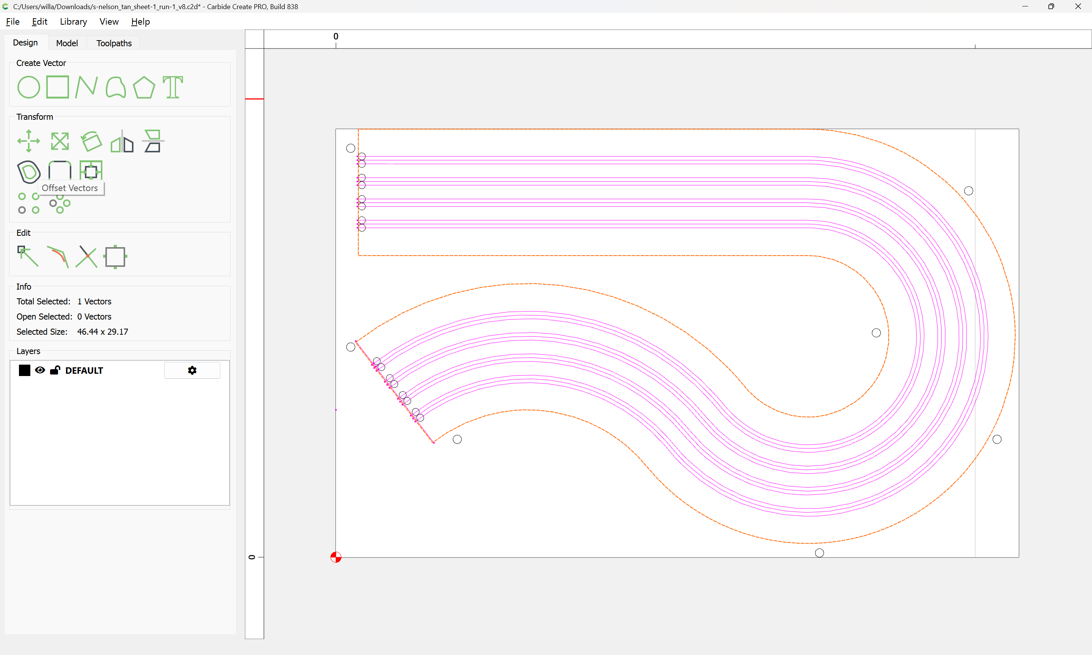
Task: Click the Rotate vectors tool
Action: (91, 141)
